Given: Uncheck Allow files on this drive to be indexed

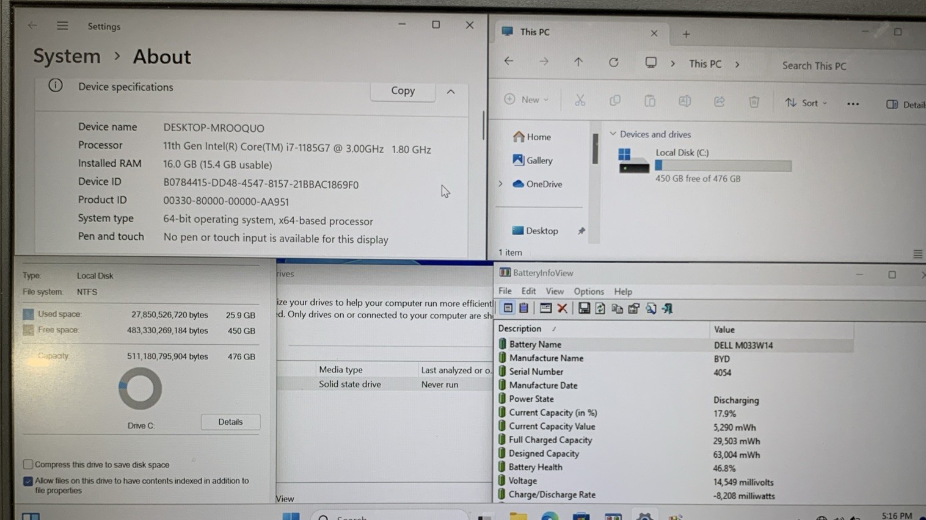Looking at the screenshot, I should tap(28, 481).
